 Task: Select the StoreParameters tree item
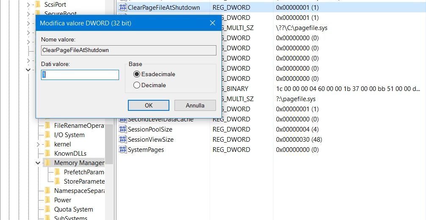pos(84,181)
